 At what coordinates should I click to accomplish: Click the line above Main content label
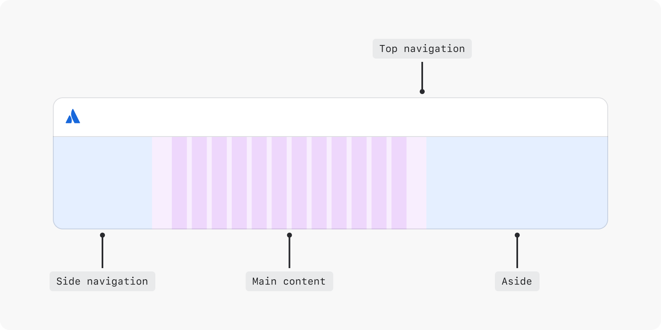tap(289, 252)
